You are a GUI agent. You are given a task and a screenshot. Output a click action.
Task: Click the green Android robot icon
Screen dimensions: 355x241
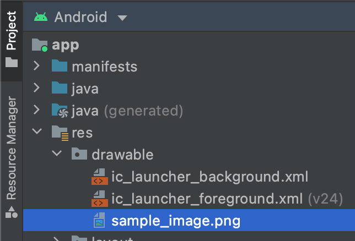[x=40, y=17]
